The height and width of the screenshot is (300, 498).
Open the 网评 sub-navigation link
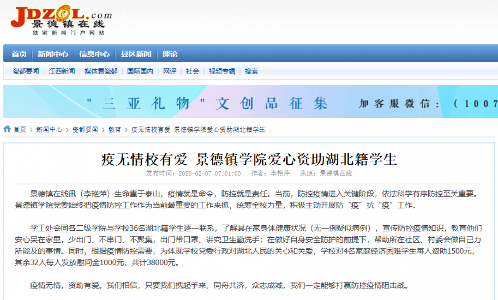170,71
